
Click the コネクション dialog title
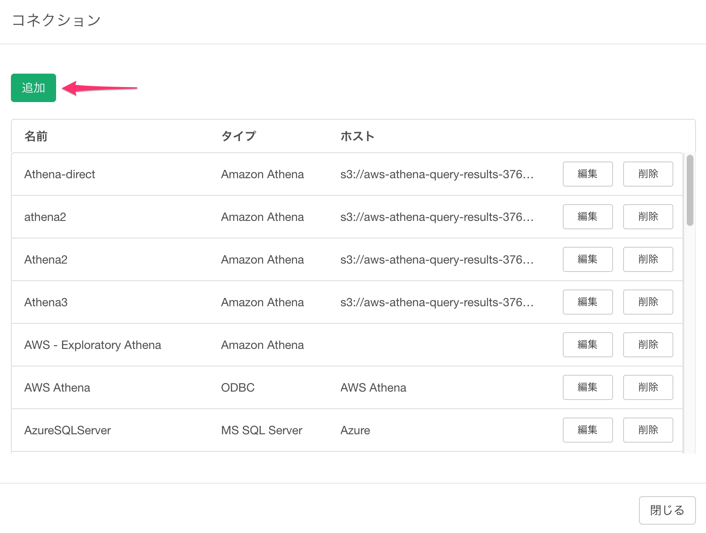pyautogui.click(x=57, y=20)
